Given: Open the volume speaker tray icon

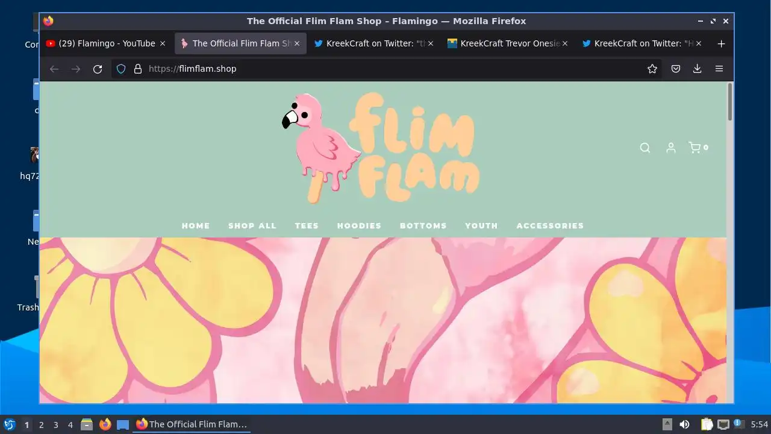Looking at the screenshot, I should (685, 424).
